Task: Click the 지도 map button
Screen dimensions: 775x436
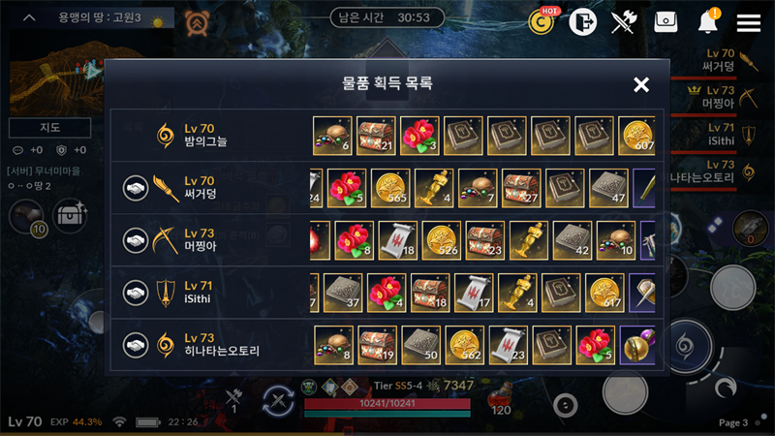Action: (x=50, y=128)
